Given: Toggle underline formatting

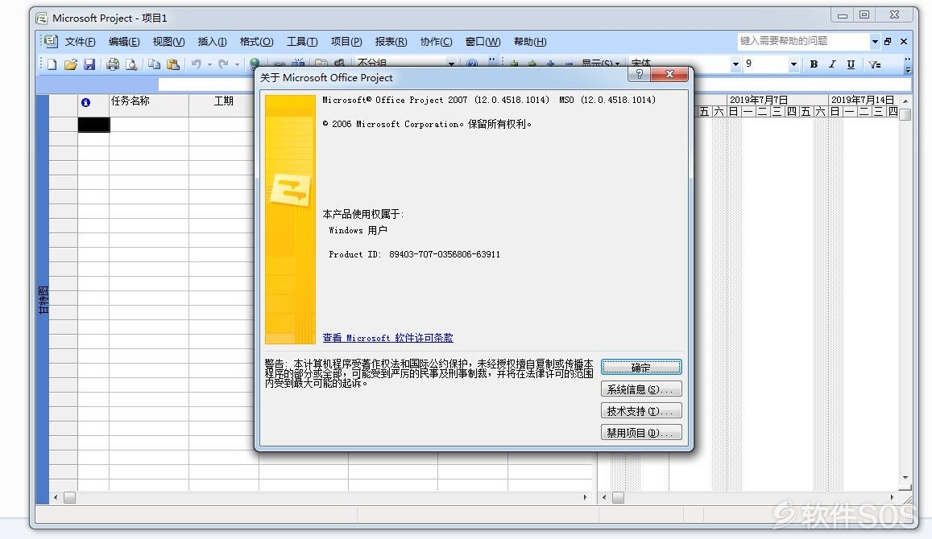Looking at the screenshot, I should click(851, 64).
